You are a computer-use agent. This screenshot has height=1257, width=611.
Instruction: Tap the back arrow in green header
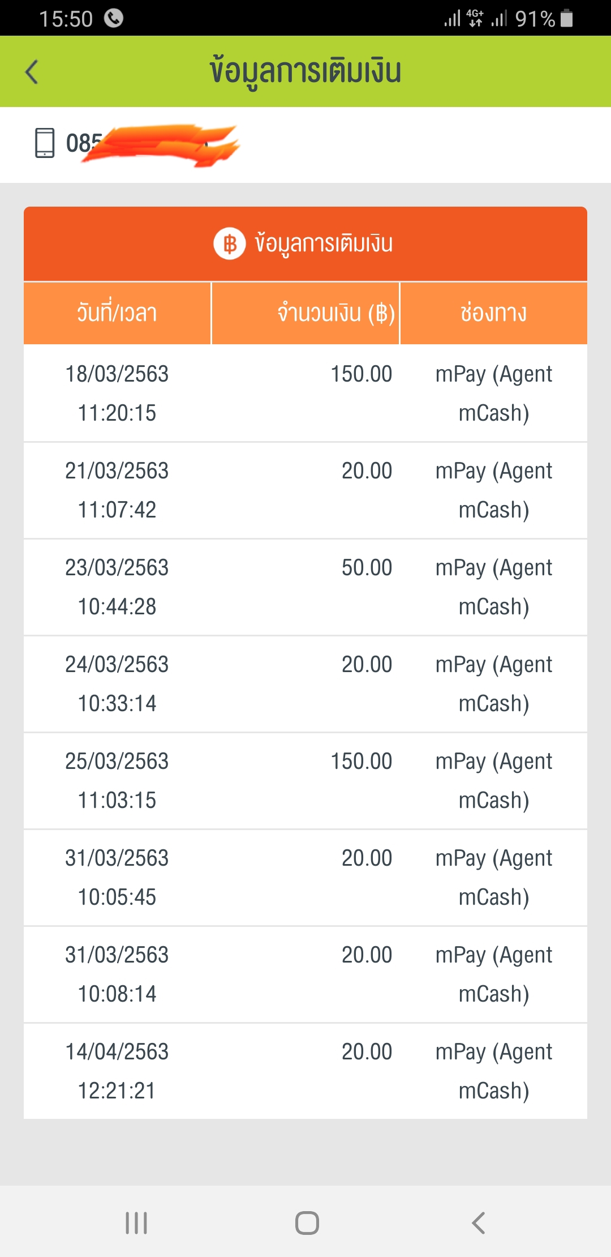(x=32, y=72)
